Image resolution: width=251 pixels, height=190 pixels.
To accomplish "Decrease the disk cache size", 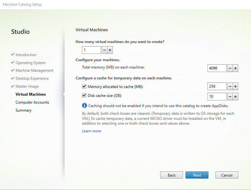I will (x=230, y=97).
